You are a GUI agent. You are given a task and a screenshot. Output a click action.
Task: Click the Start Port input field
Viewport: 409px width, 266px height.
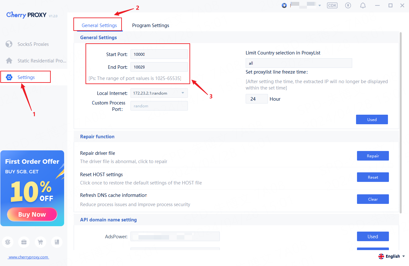[x=159, y=54]
